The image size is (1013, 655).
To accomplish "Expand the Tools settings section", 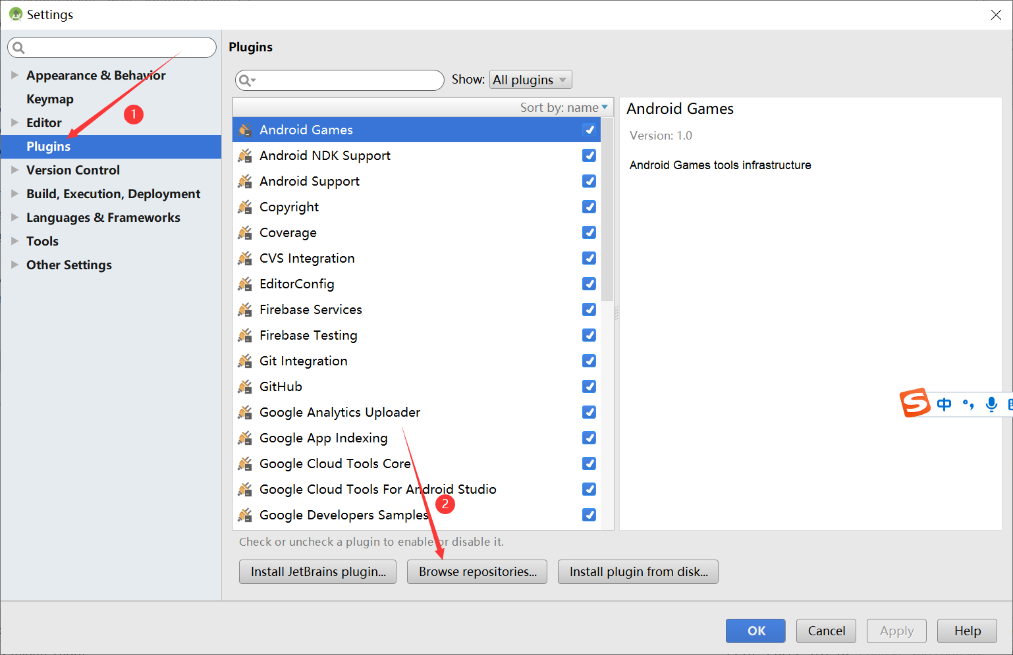I will point(14,241).
